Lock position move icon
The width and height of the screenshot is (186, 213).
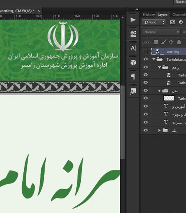(171, 42)
